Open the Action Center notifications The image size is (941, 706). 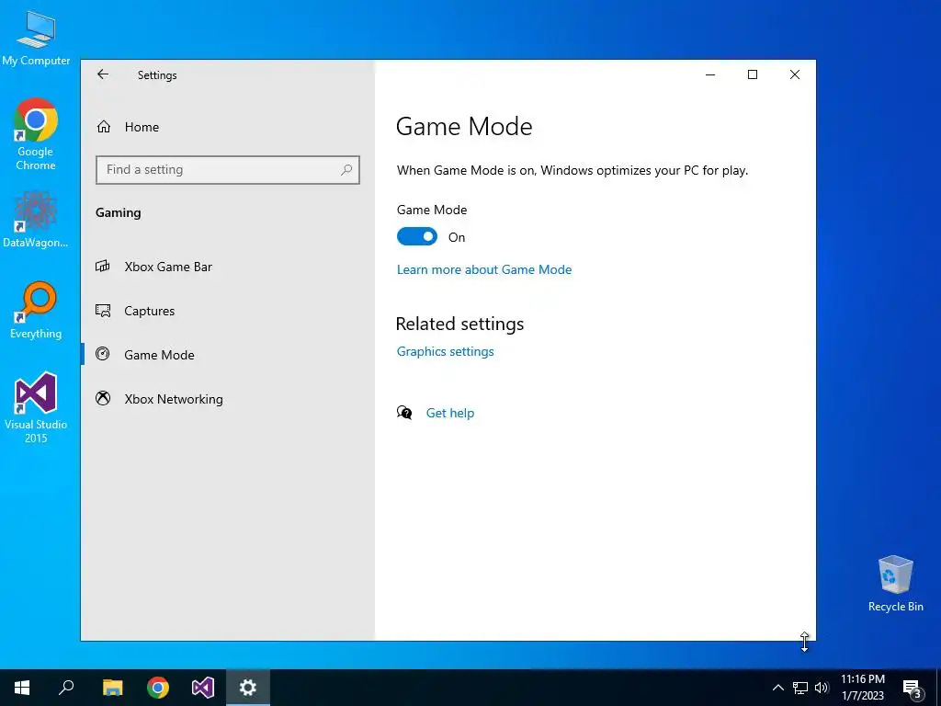pos(913,688)
